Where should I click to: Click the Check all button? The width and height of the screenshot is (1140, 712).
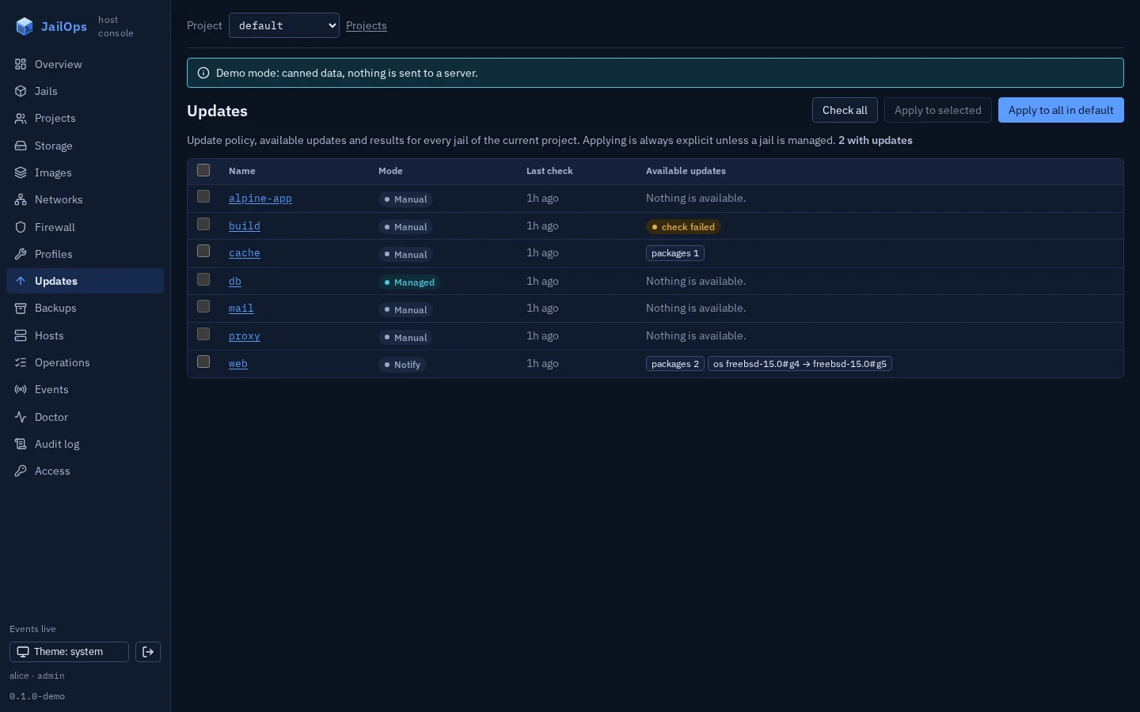tap(845, 110)
